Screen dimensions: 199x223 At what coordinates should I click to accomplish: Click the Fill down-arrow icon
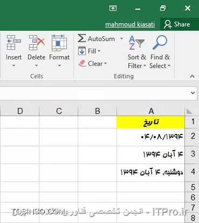82,51
